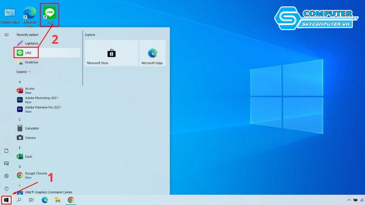365x205 pixels.
Task: Open the Microsoft Store tile
Action: coord(111,53)
